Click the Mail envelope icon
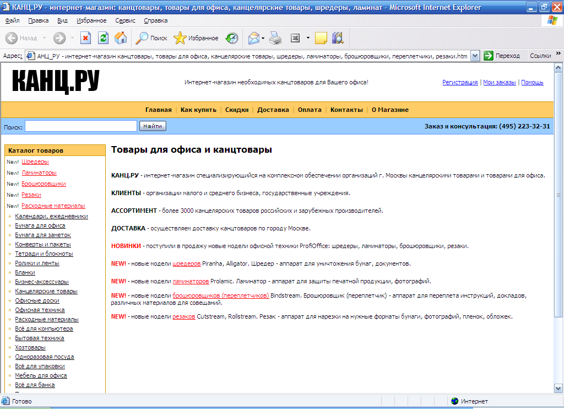Screen dimensions: 564x409 pyautogui.click(x=253, y=38)
